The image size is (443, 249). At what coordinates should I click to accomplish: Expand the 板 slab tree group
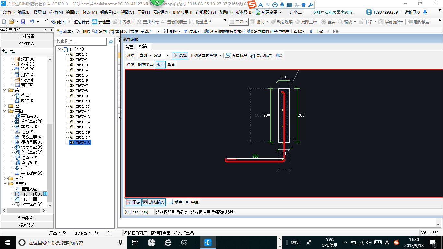coord(5,106)
